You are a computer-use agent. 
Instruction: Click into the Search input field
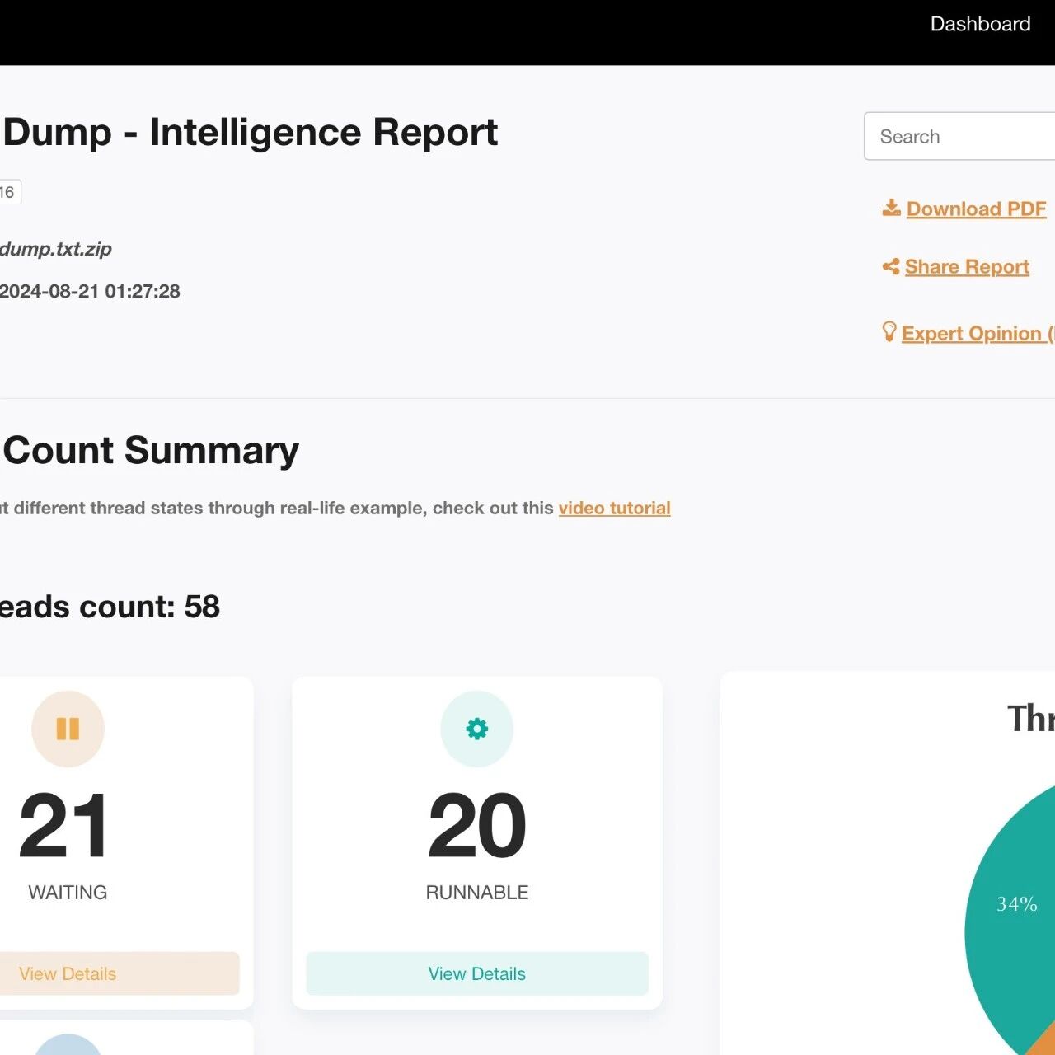pyautogui.click(x=960, y=137)
